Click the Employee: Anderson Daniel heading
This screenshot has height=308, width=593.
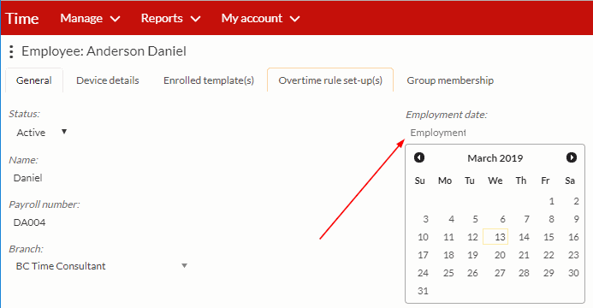tap(104, 51)
